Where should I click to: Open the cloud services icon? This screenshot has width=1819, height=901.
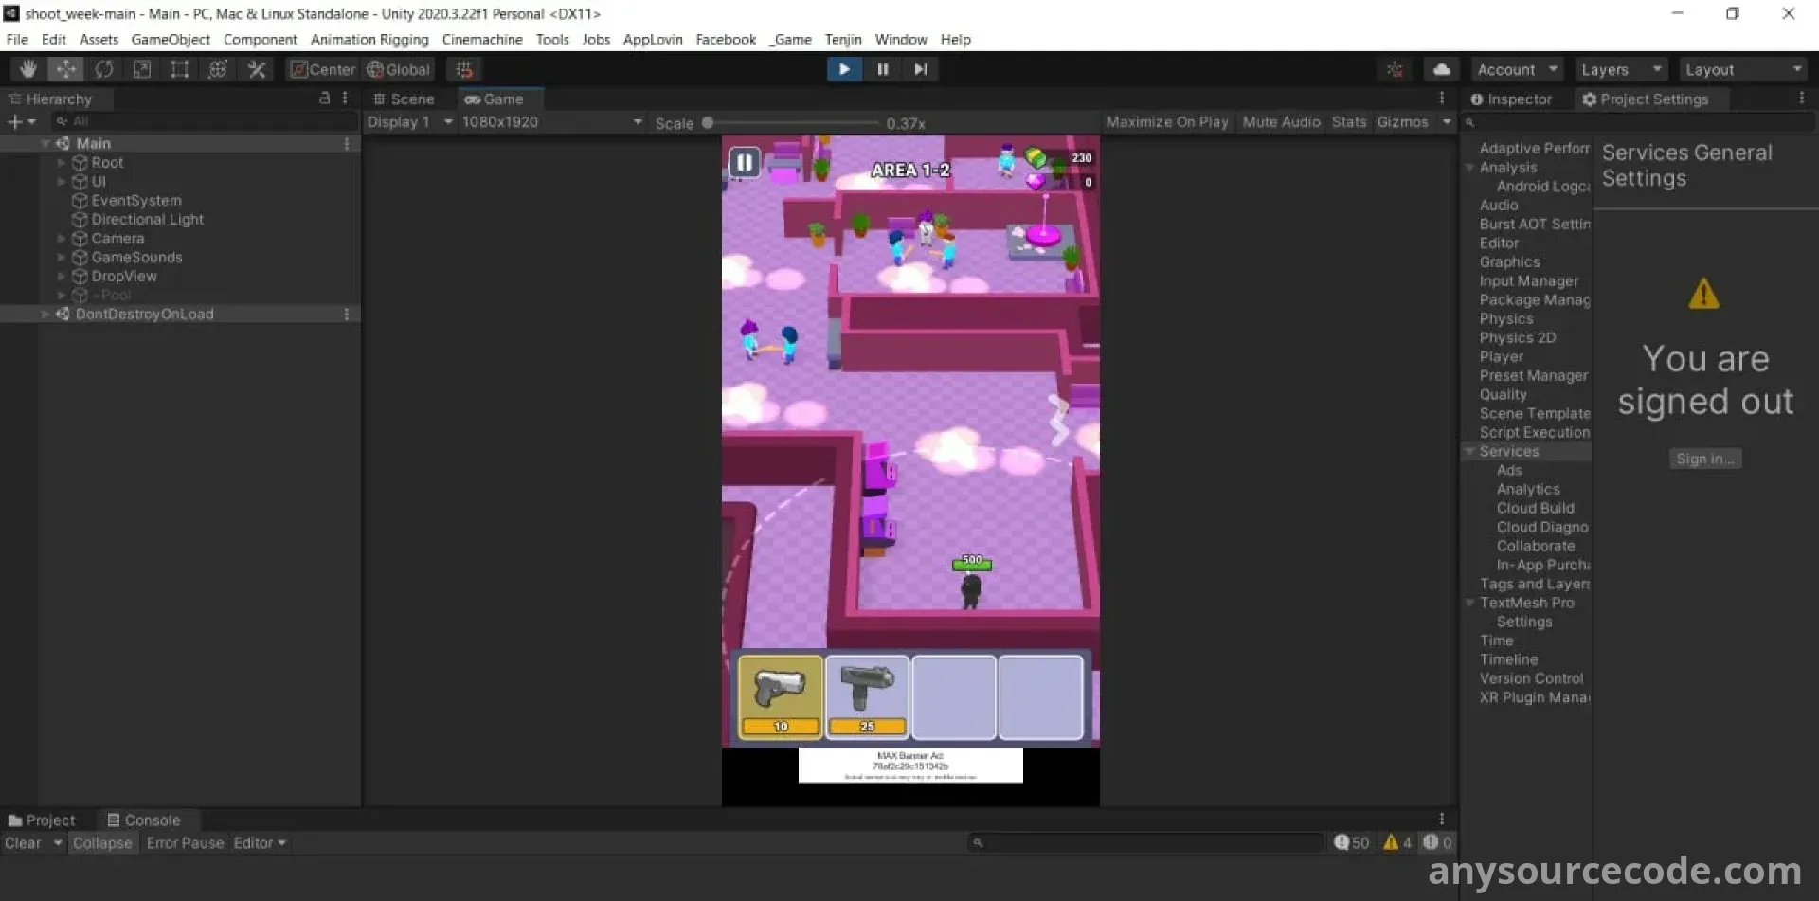(x=1441, y=69)
